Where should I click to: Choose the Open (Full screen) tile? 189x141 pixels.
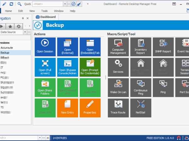[45, 67]
